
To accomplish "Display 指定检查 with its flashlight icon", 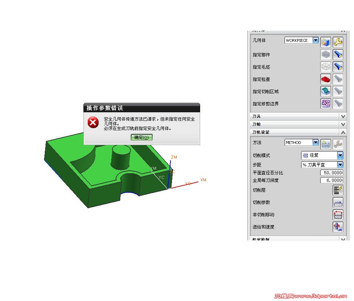I will tap(338, 79).
